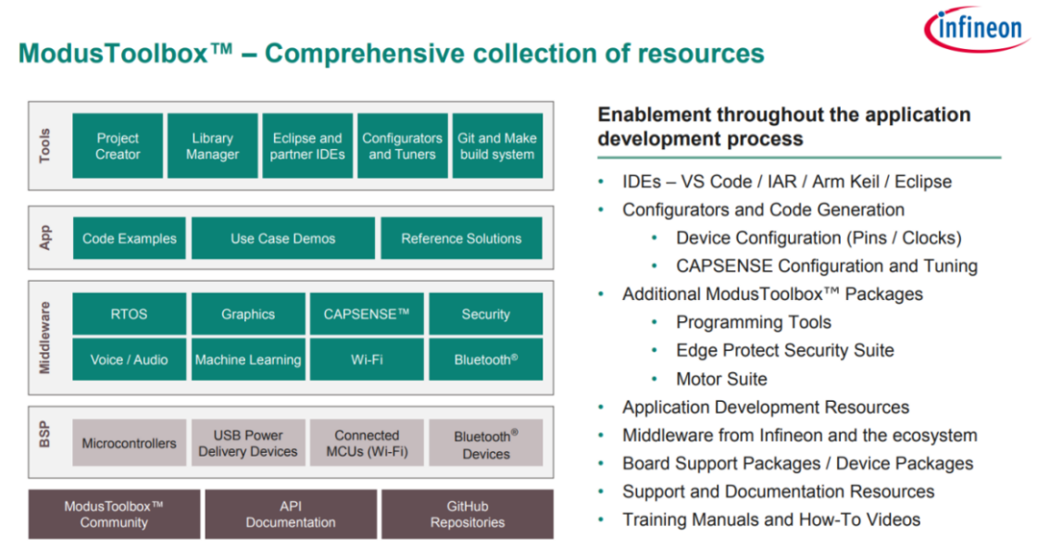Click the vertical Tools row label
This screenshot has width=1062, height=551.
tap(44, 145)
